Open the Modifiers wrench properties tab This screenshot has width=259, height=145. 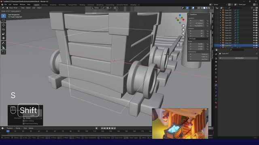point(216,85)
